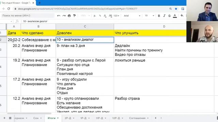This screenshot has height=122, width=218.
Task: Increase decimal places button
Action: (x=110, y=16)
